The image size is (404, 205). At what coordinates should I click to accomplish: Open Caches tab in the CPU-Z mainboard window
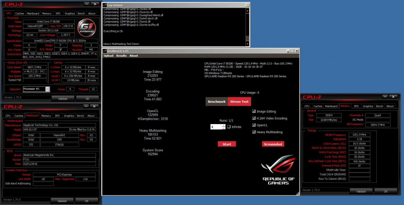pyautogui.click(x=19, y=115)
